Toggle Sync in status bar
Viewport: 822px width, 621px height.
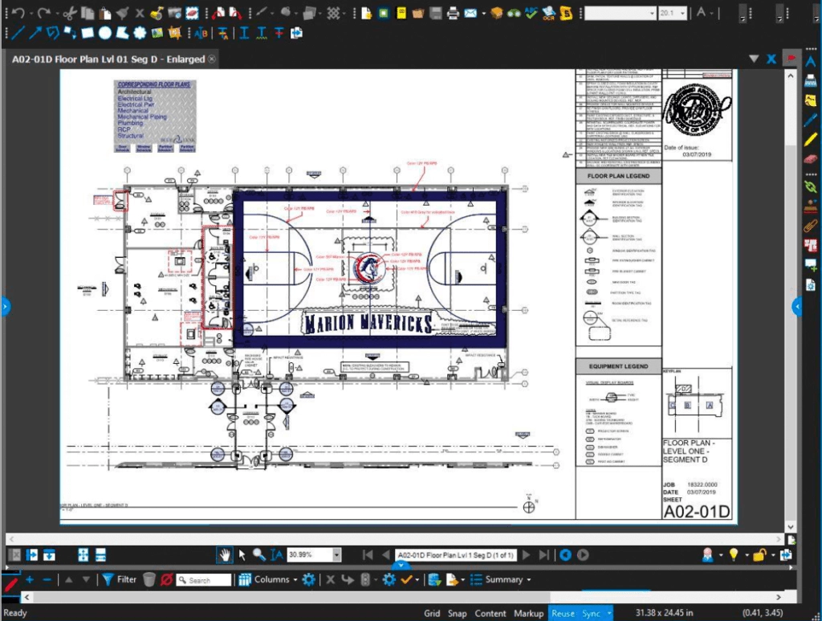click(591, 613)
